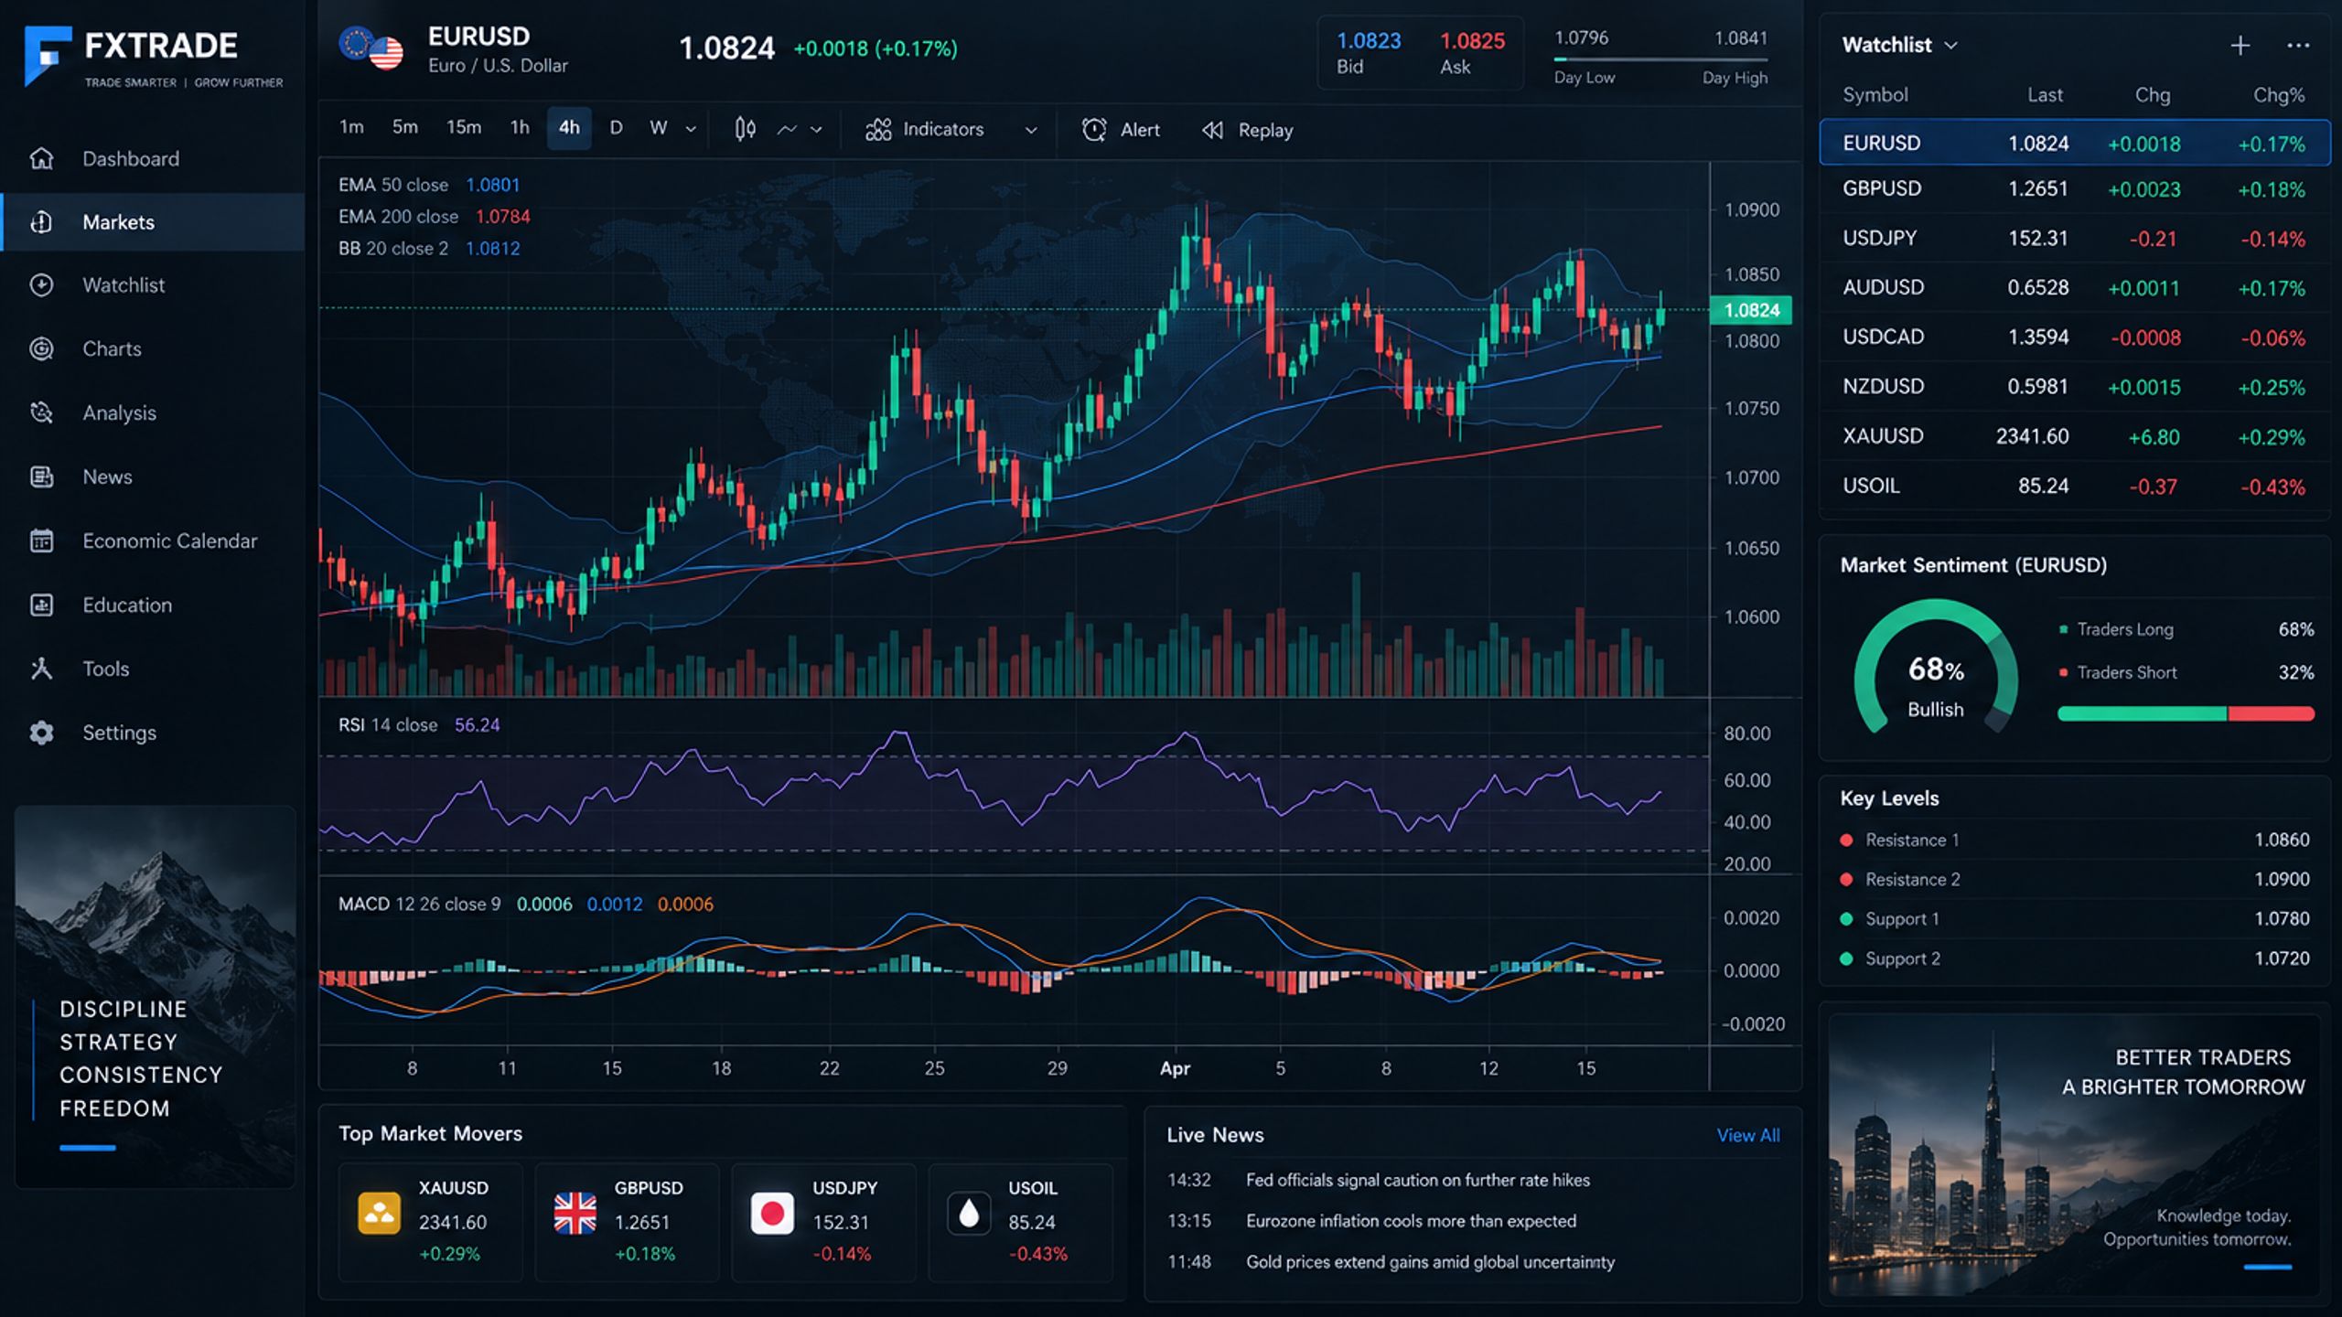Add symbol with Watchlist plus icon

click(2240, 45)
